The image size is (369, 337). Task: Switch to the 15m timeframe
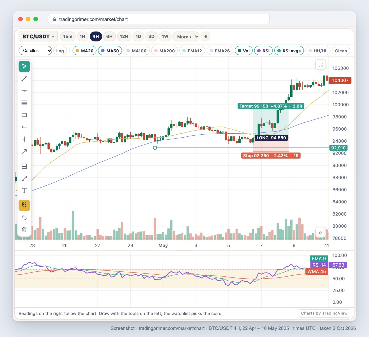click(68, 37)
